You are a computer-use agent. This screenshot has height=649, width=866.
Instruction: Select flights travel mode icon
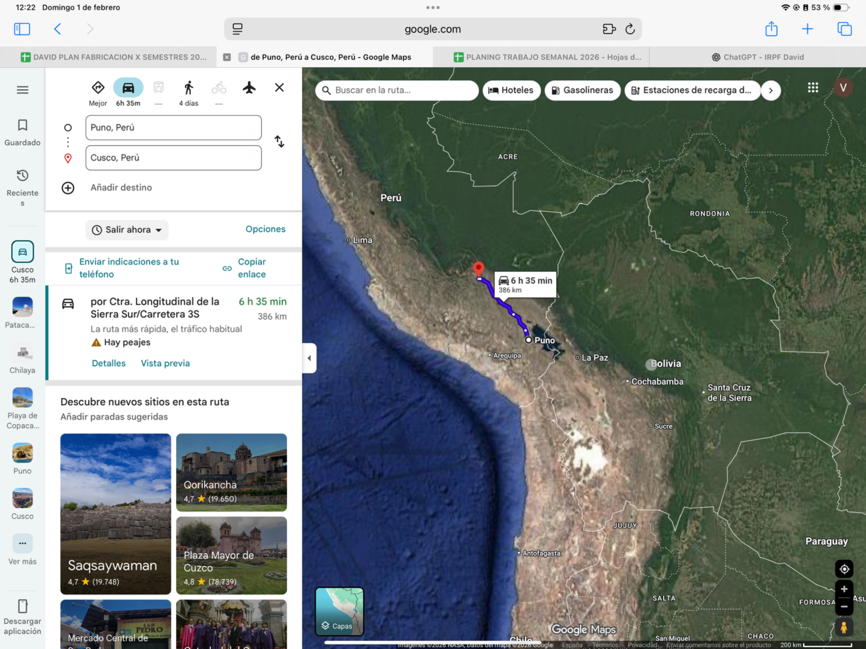point(249,87)
